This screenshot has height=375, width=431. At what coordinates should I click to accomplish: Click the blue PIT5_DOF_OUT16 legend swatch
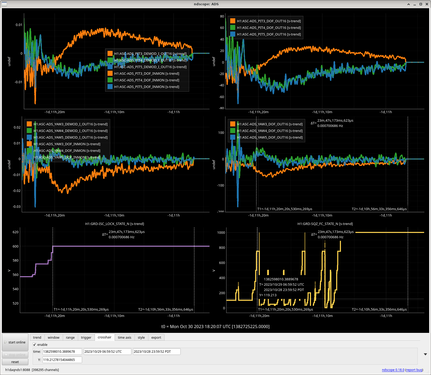[233, 34]
